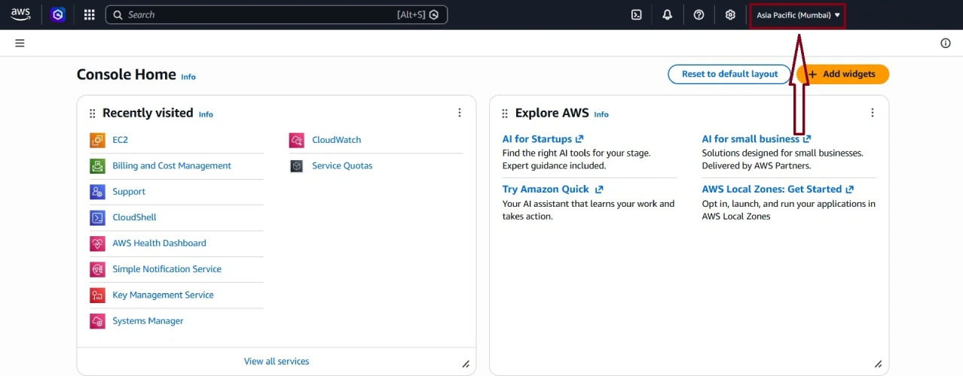
Task: Open AI for small business link
Action: click(x=757, y=139)
